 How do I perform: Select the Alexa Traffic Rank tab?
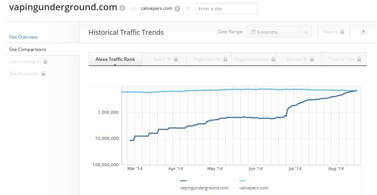(115, 59)
